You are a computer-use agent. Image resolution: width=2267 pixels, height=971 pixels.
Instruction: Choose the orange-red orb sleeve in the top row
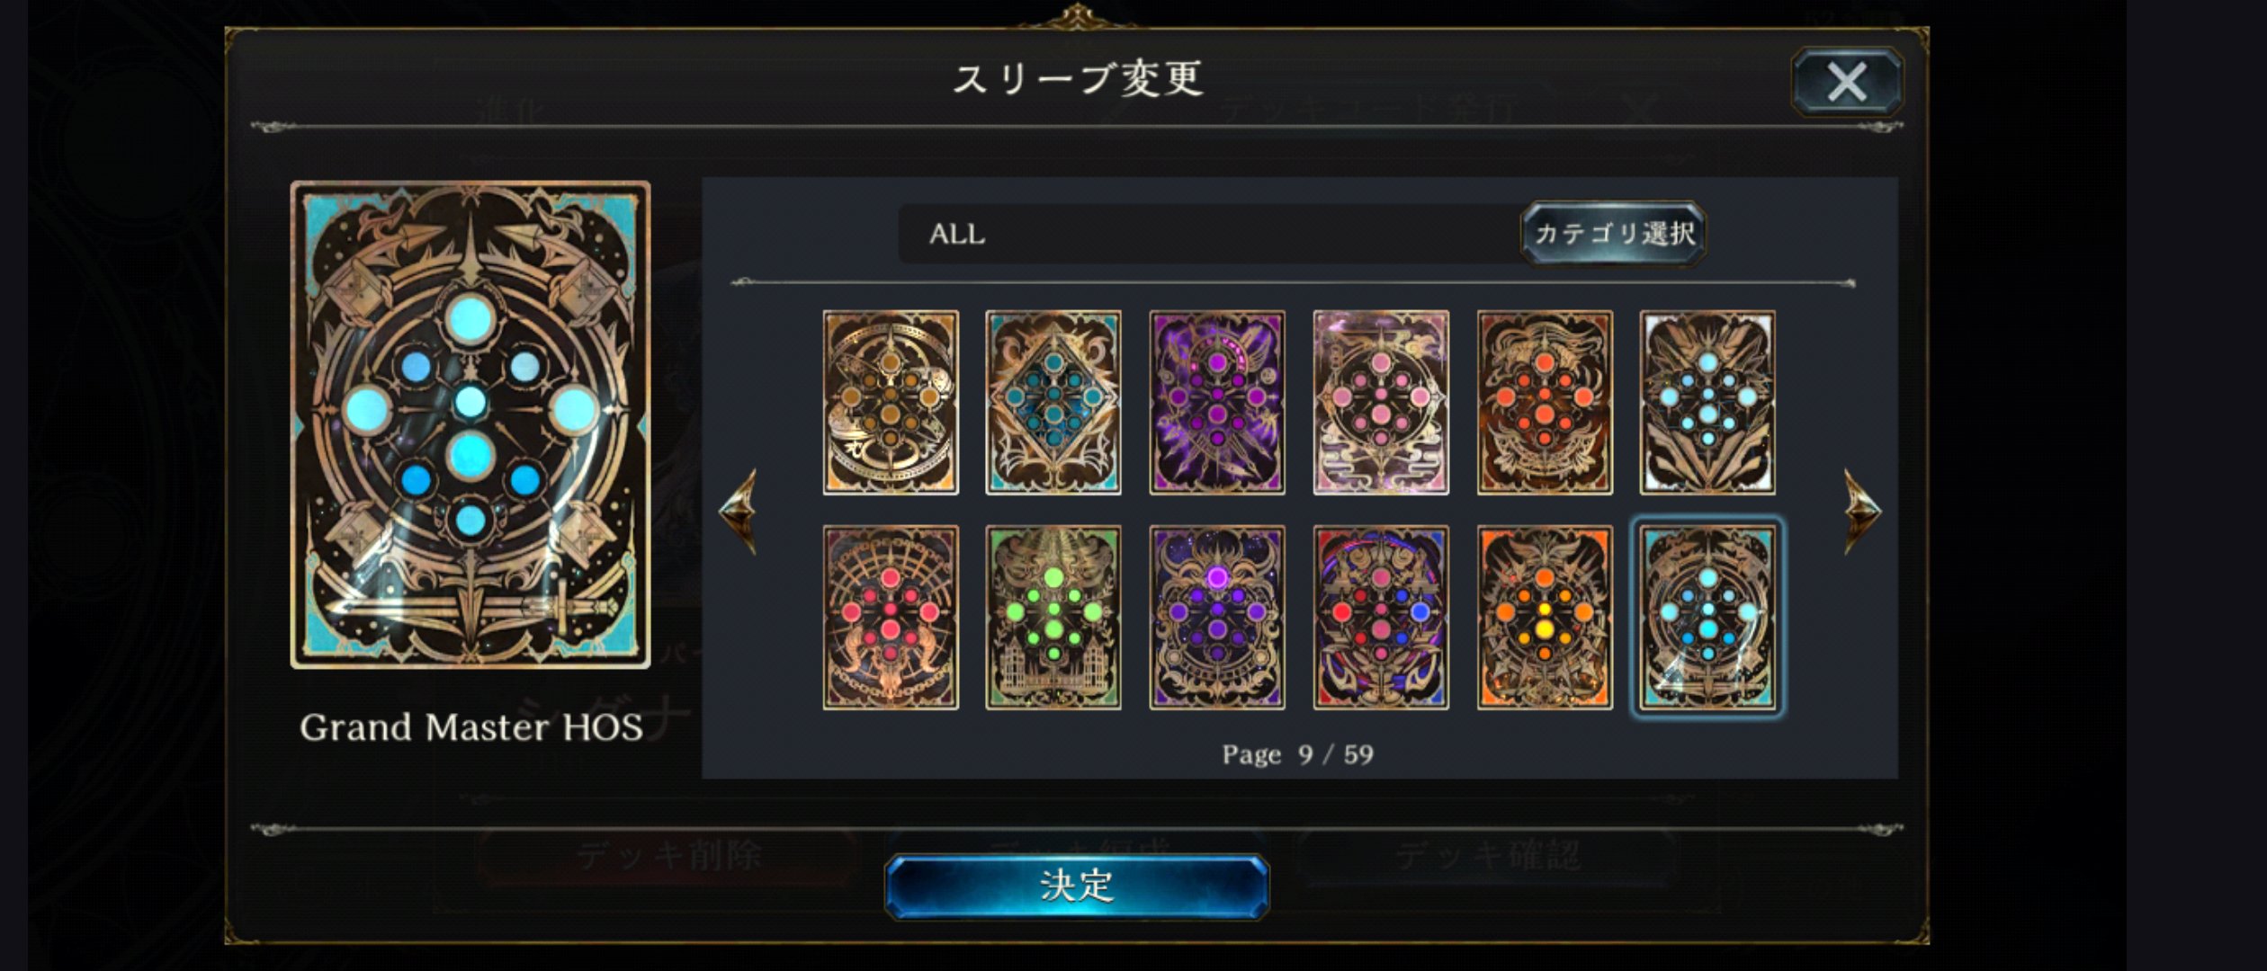[1545, 403]
